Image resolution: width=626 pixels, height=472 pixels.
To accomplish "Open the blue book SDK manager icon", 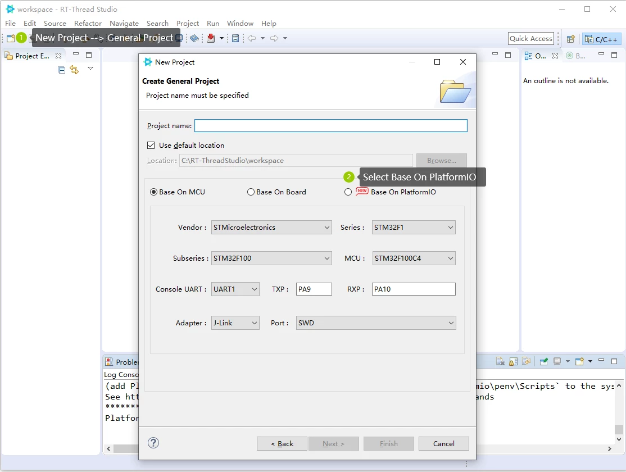I will point(194,38).
